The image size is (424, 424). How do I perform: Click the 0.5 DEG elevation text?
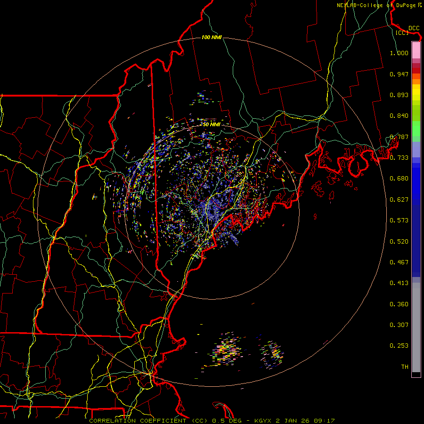point(227,421)
